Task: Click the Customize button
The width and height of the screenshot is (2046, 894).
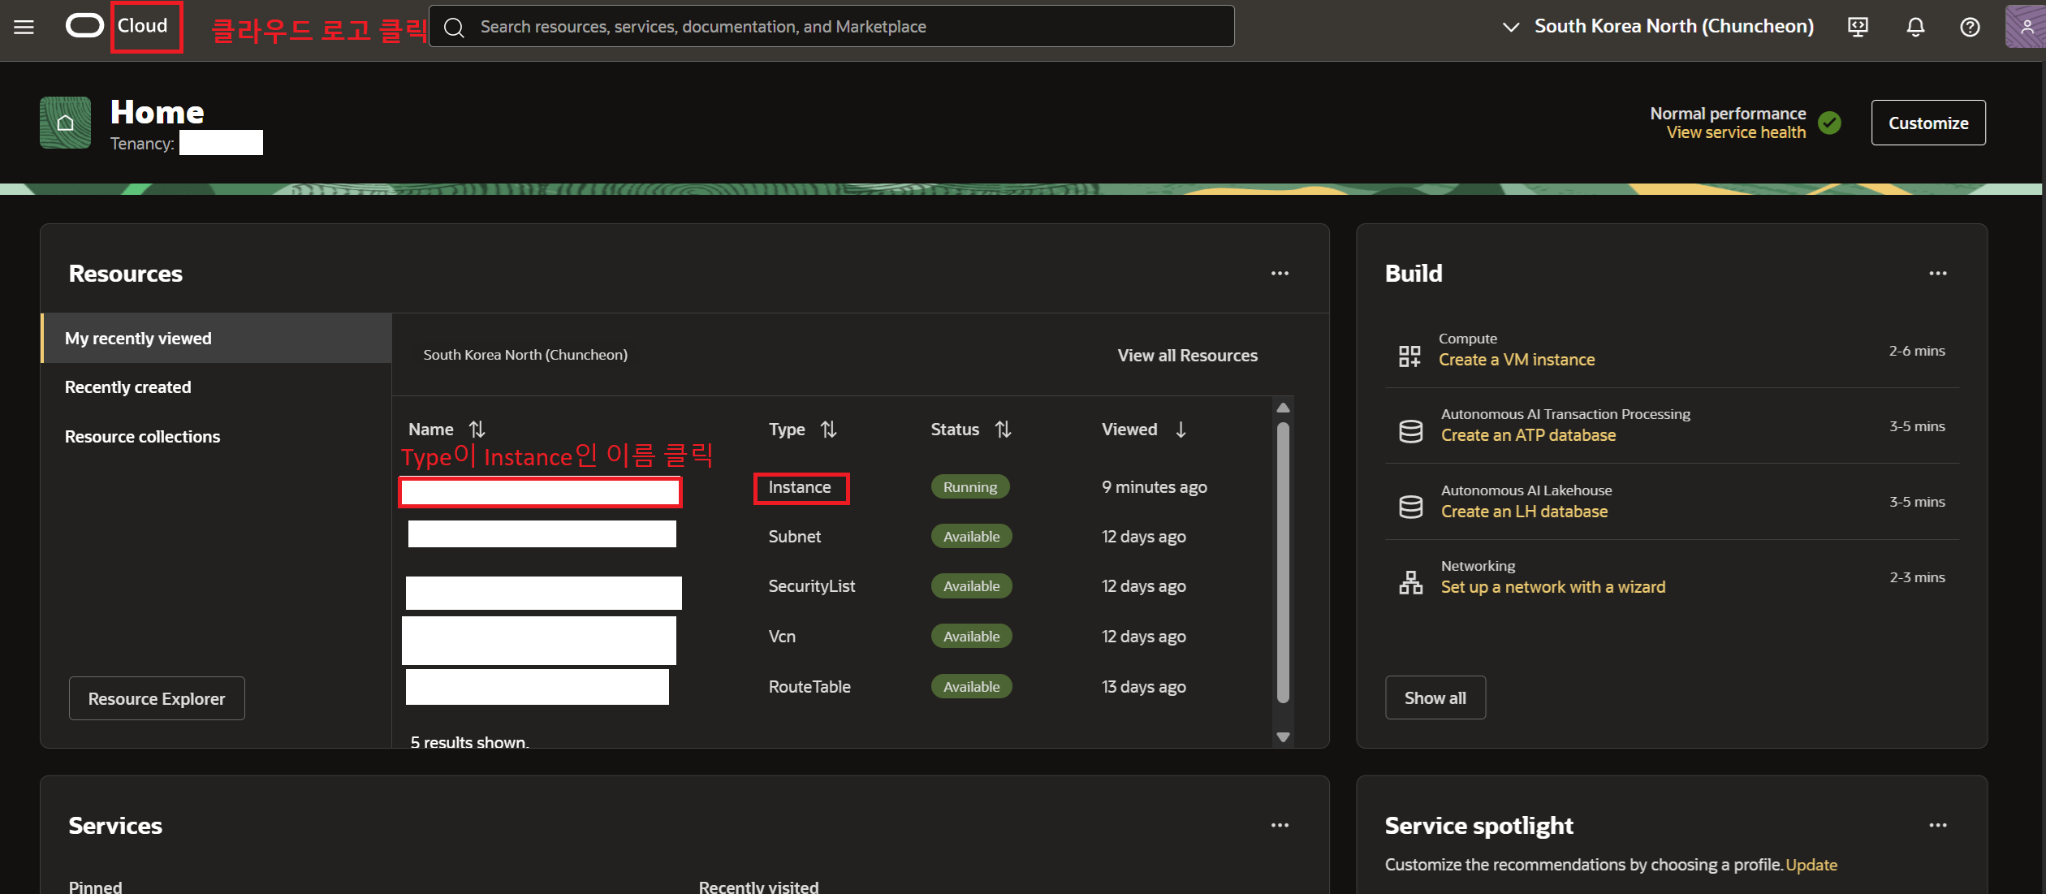Action: [1927, 123]
